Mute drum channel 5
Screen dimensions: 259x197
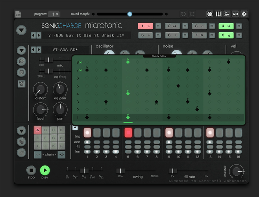pyautogui.click(x=158, y=35)
